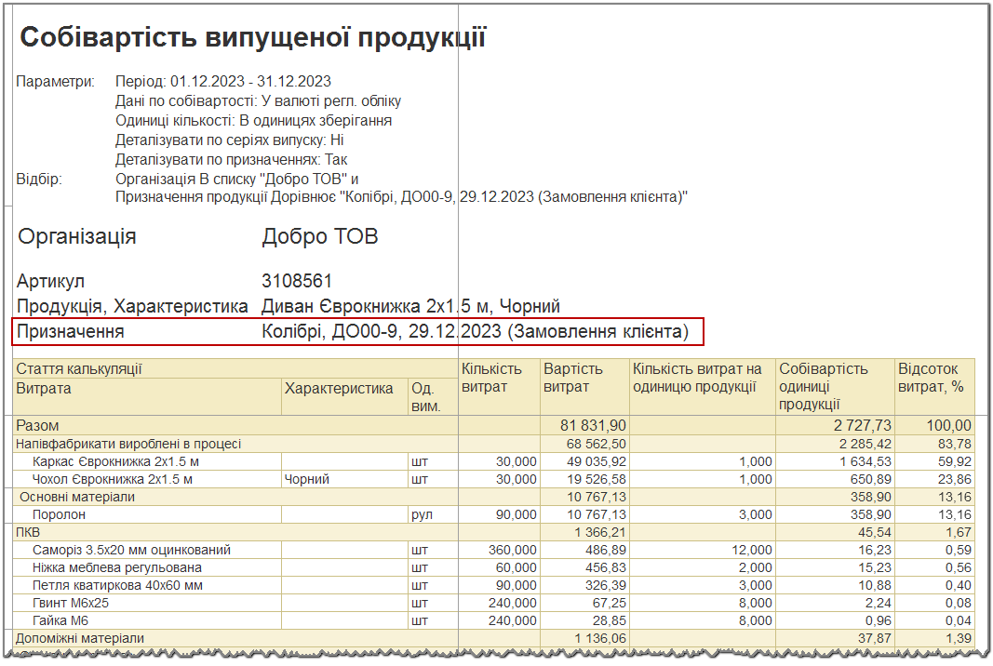The width and height of the screenshot is (993, 666).
Task: Click the total cost value 81 831,90
Action: tap(593, 425)
